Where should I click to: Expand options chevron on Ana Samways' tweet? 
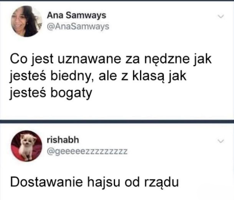tap(221, 16)
